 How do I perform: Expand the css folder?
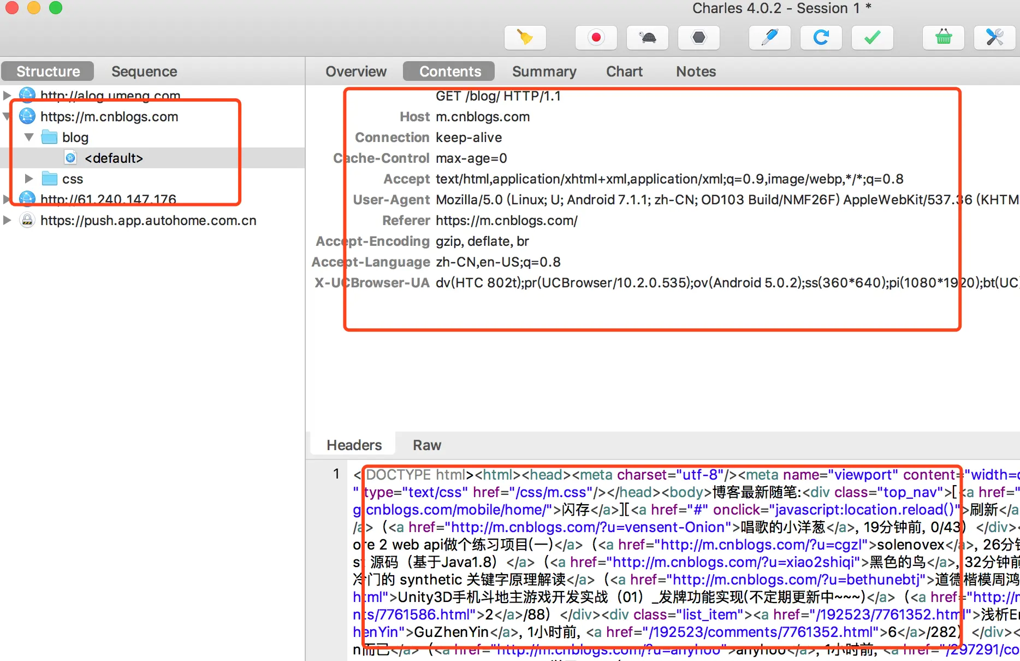[x=29, y=179]
